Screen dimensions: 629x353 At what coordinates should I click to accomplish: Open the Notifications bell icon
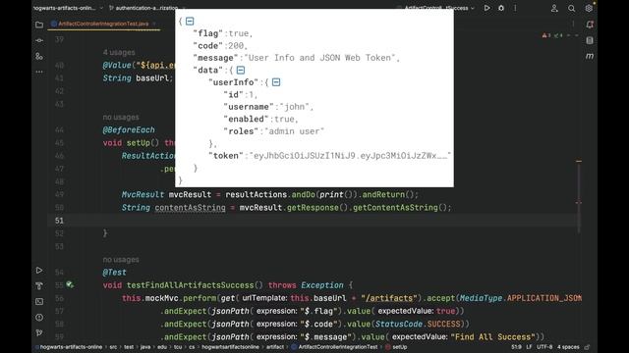click(x=590, y=25)
